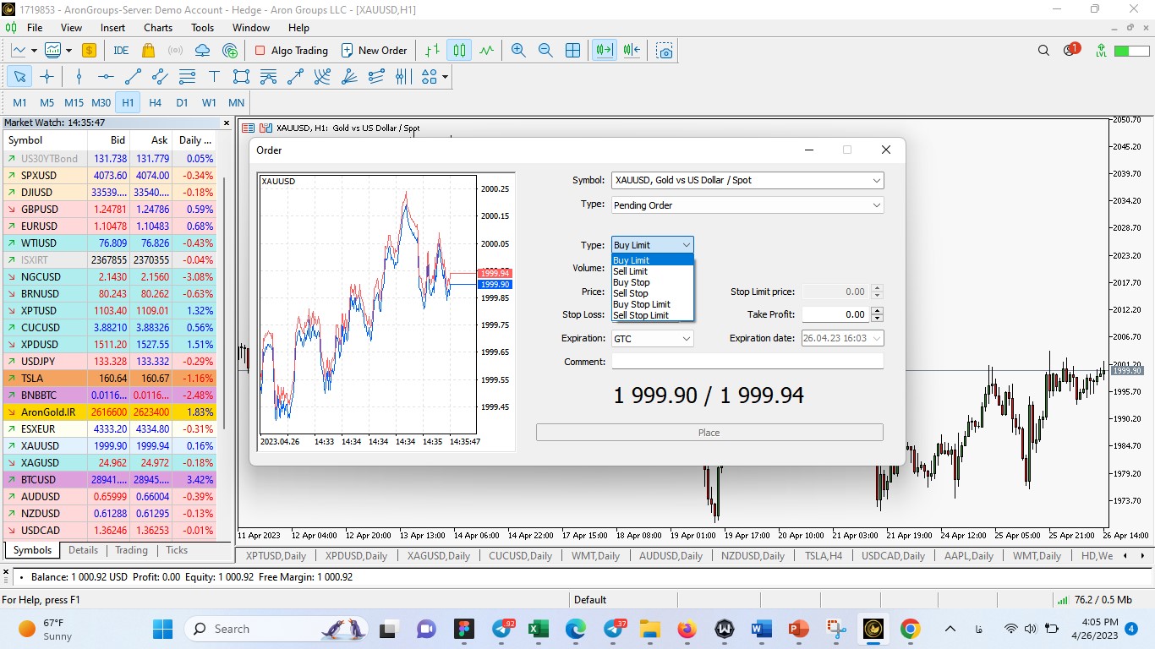
Task: Open the search magnifier in top right
Action: 1043,51
